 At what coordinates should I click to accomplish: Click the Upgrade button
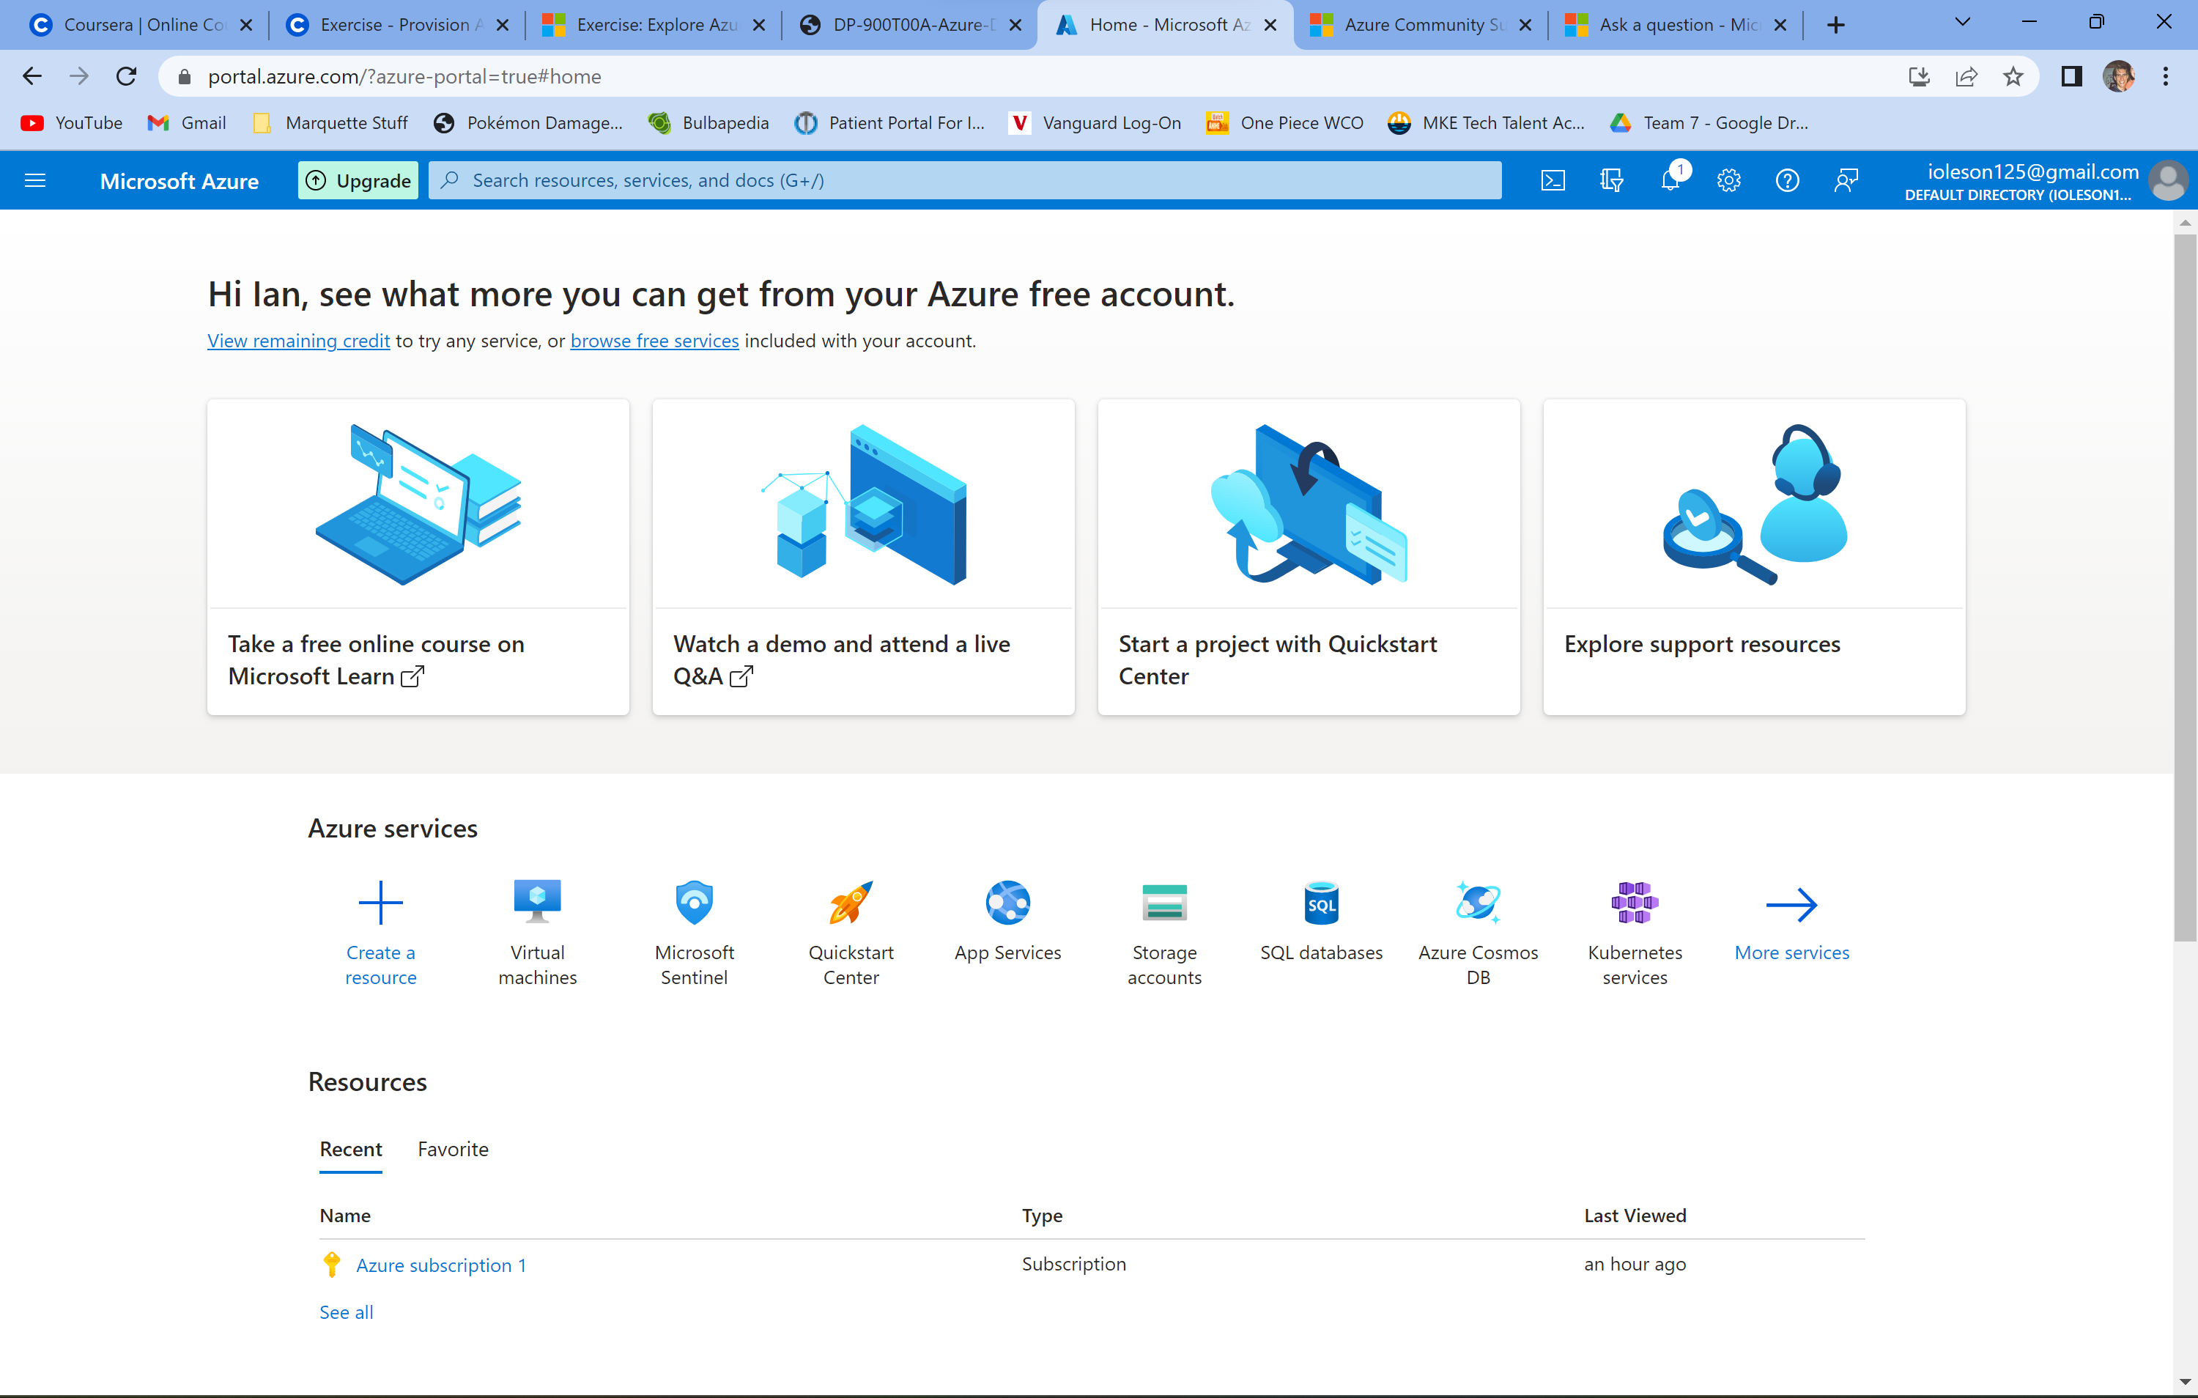click(358, 180)
